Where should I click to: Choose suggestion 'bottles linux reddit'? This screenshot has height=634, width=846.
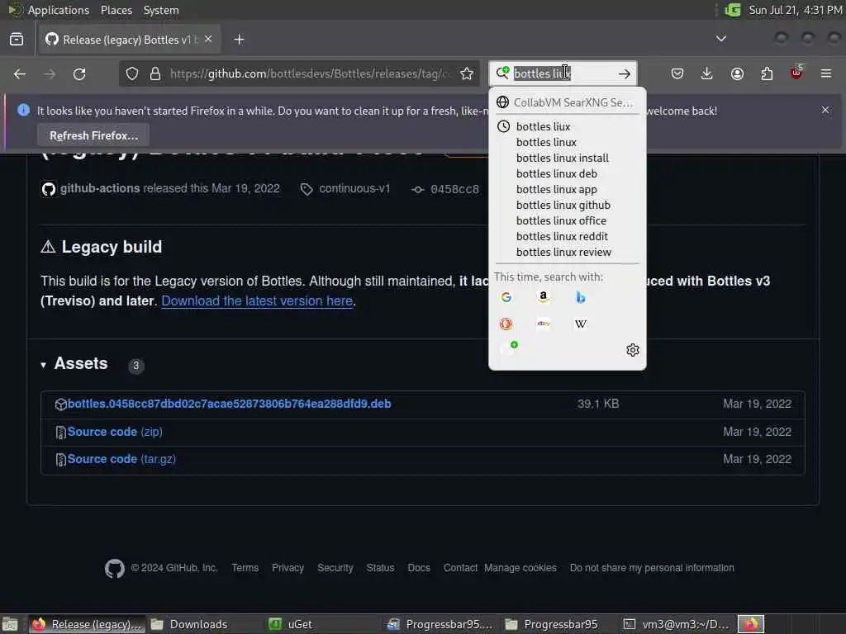[x=567, y=236]
